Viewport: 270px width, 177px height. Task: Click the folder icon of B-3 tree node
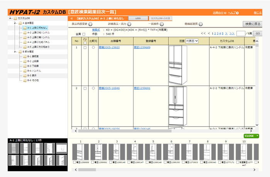pyautogui.click(x=25, y=66)
